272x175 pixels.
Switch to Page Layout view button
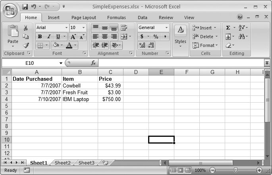tap(180, 170)
